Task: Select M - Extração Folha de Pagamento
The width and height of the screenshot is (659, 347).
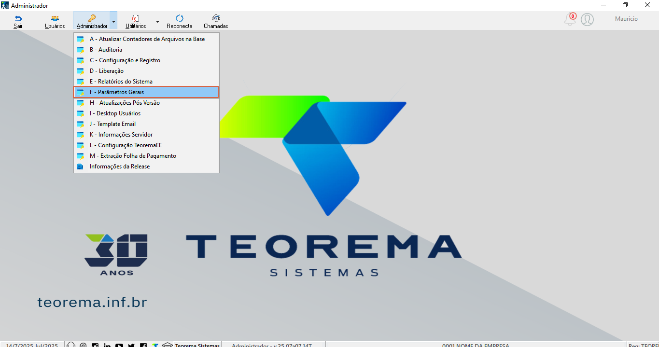Action: (146, 156)
